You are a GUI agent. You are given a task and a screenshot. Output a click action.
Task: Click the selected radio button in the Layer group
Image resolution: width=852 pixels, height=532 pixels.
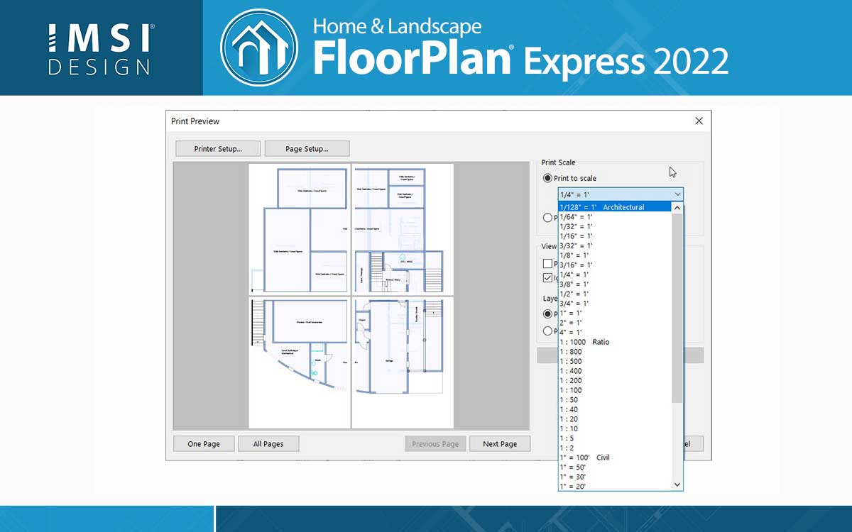tap(547, 314)
